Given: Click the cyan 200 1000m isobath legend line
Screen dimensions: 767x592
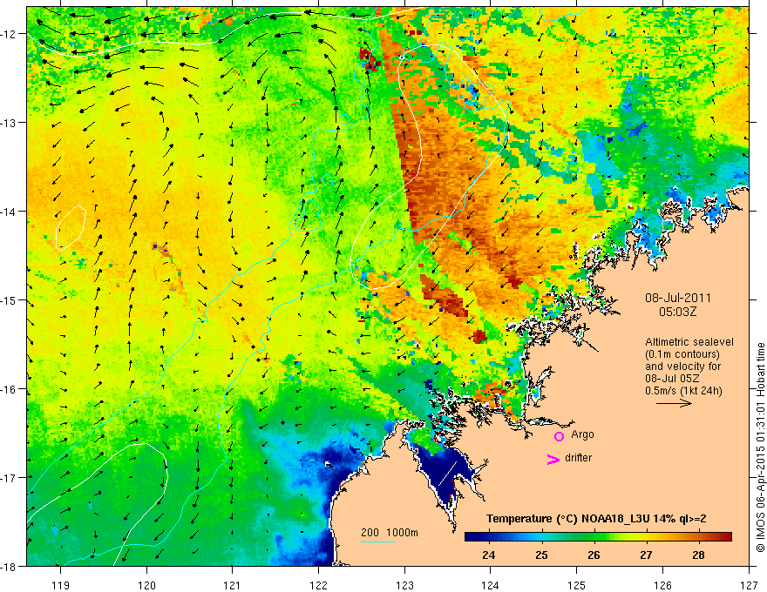Looking at the screenshot, I should (x=378, y=542).
